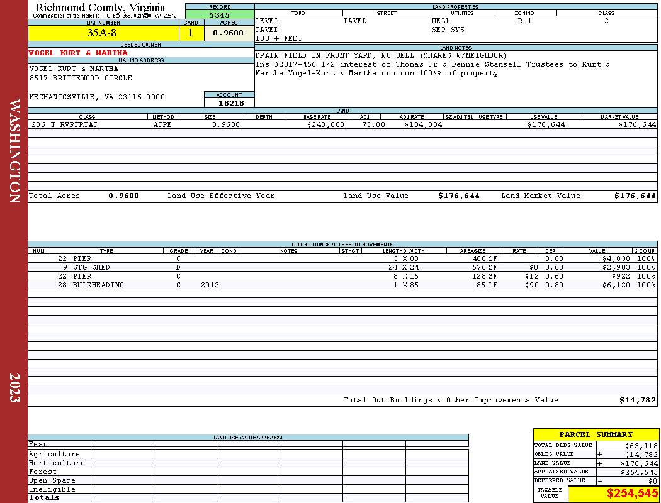Click use value $176,644 in land row
The image size is (661, 503).
[x=546, y=124]
